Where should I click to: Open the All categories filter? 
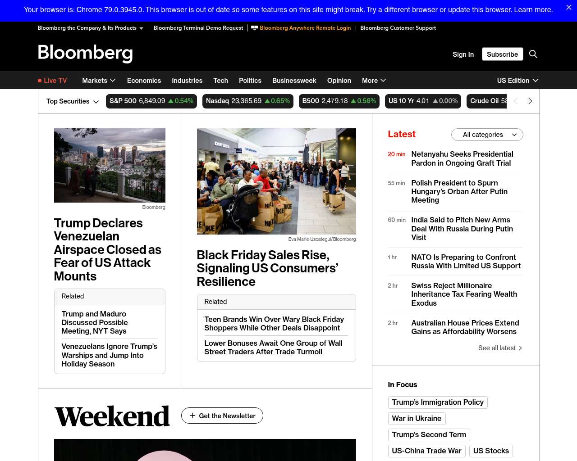pyautogui.click(x=487, y=135)
